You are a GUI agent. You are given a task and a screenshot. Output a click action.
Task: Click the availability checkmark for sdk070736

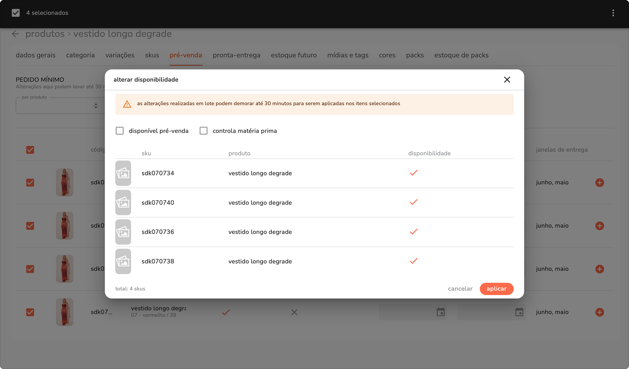pyautogui.click(x=413, y=232)
